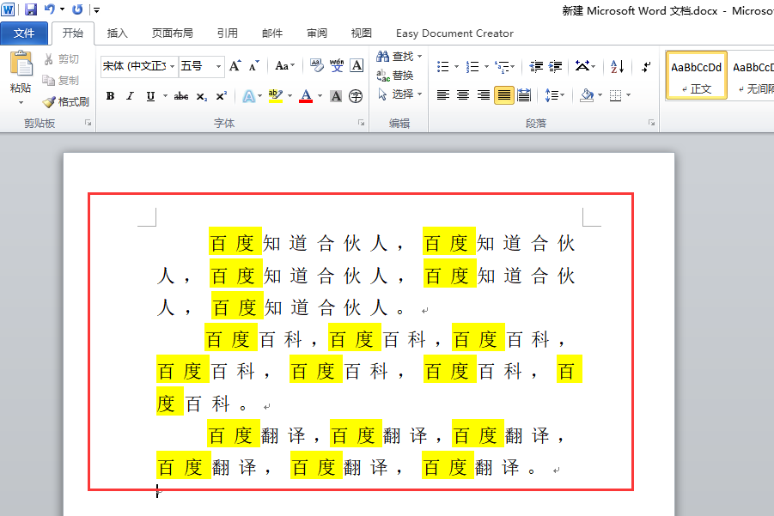
Task: Apply the red font color
Action: pos(306,96)
